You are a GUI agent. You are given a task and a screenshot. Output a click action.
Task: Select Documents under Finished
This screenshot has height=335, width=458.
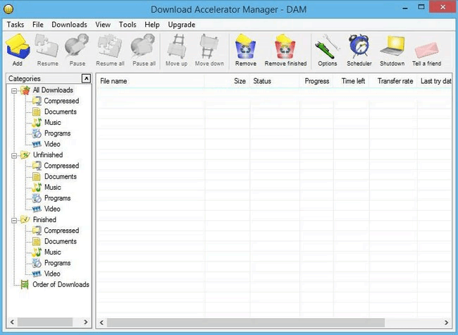tap(54, 241)
